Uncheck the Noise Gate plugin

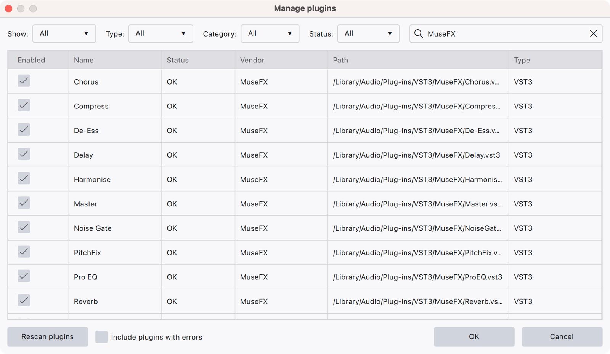(x=24, y=227)
